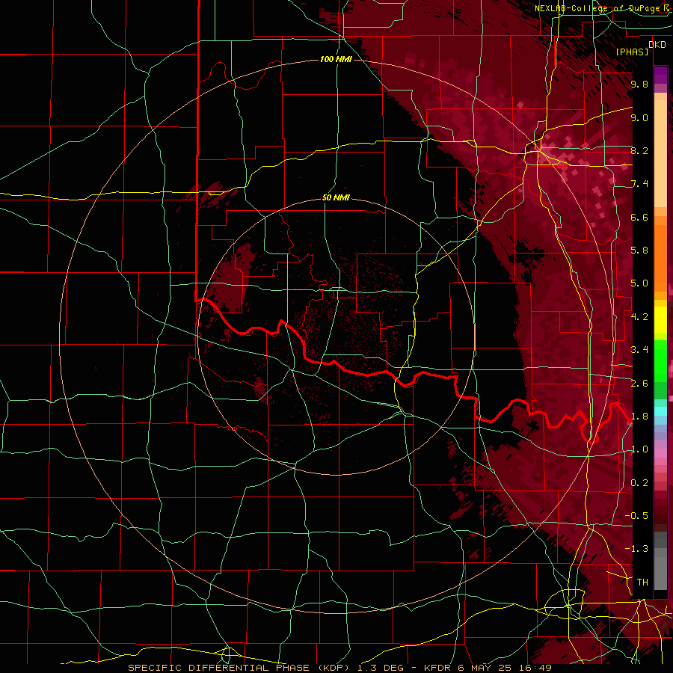Viewport: 673px width, 673px height.
Task: Click the 100 NMI range ring label
Action: coord(336,59)
